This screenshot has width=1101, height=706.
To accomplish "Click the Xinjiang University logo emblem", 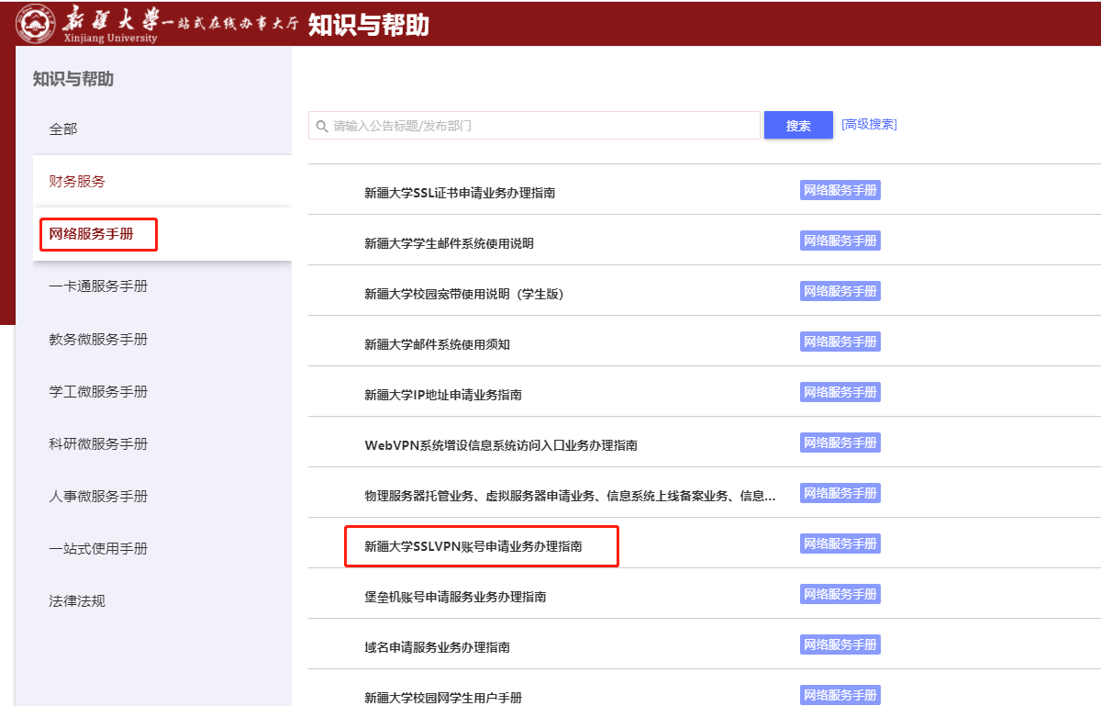I will coord(35,23).
